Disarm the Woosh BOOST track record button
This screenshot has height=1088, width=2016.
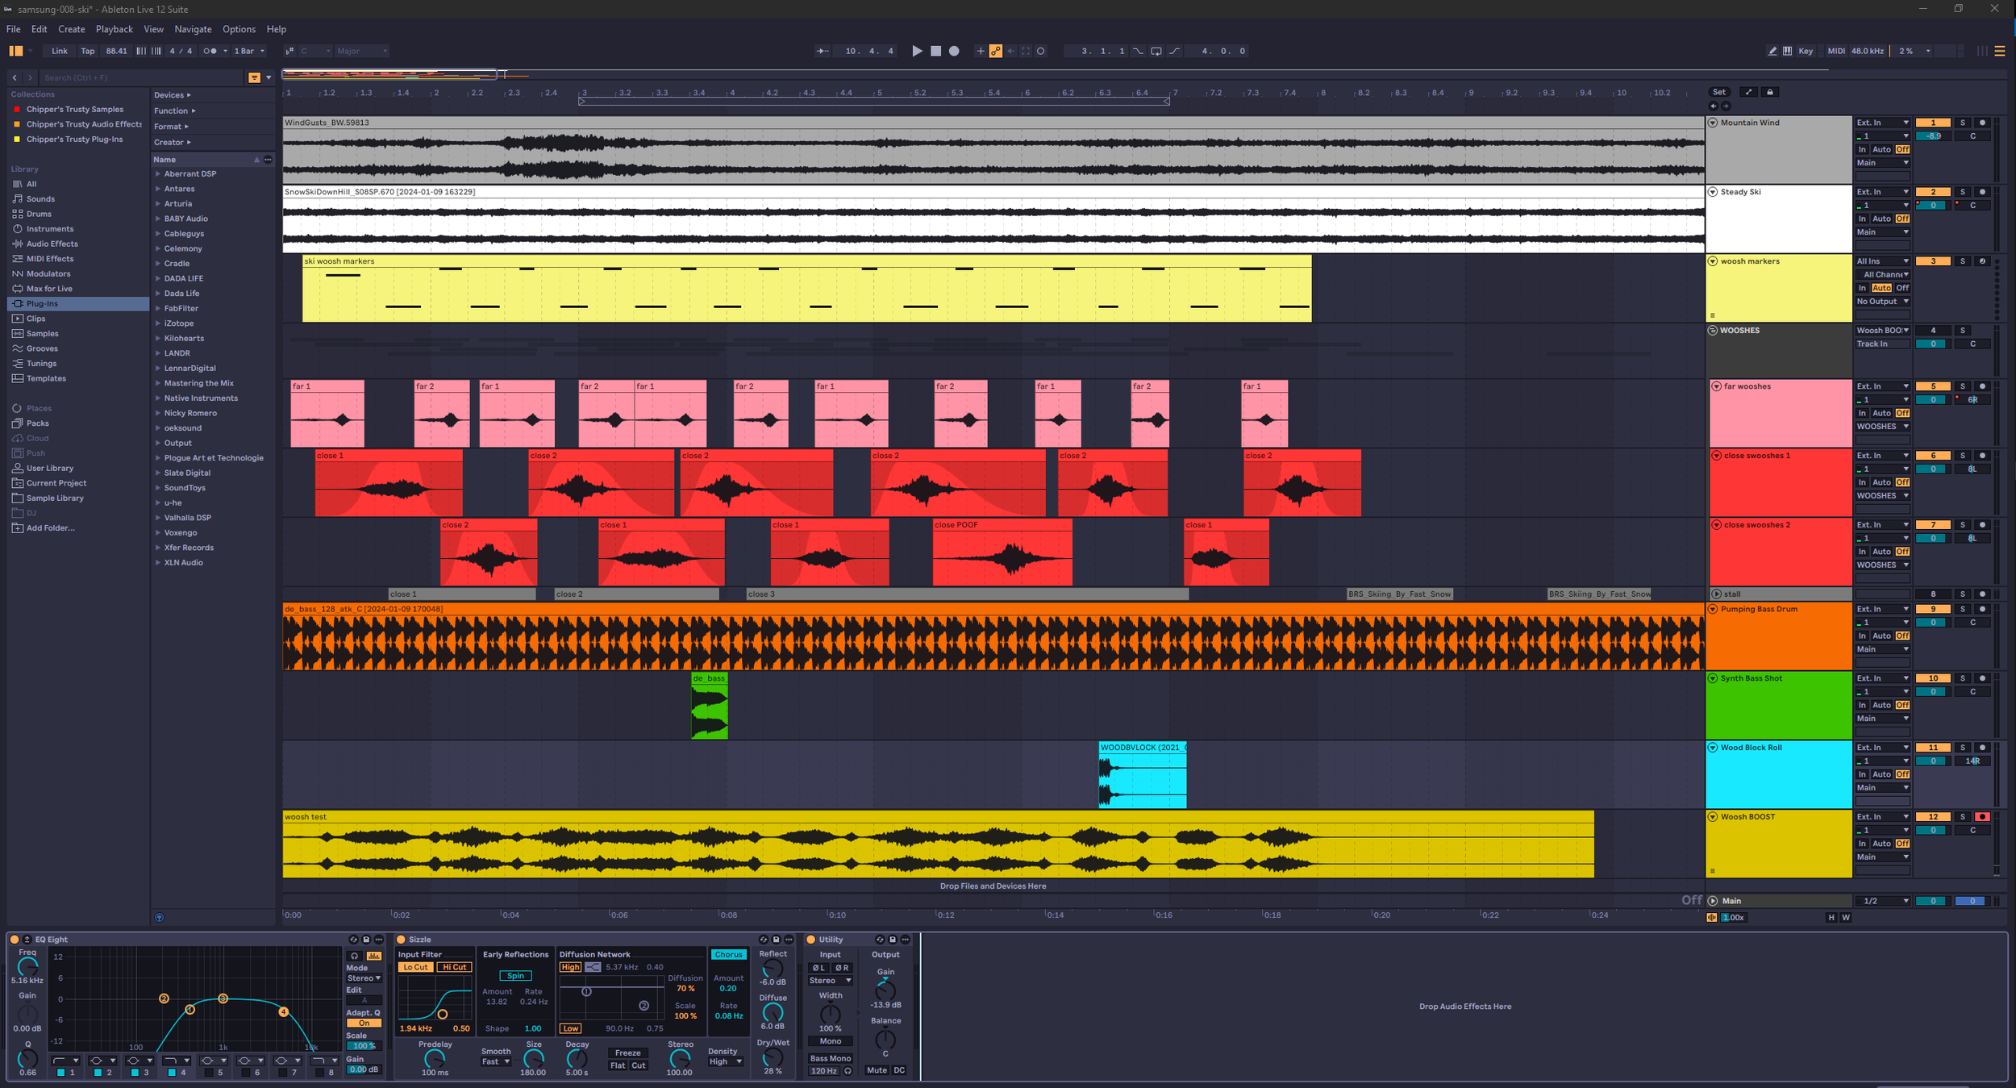click(1982, 817)
